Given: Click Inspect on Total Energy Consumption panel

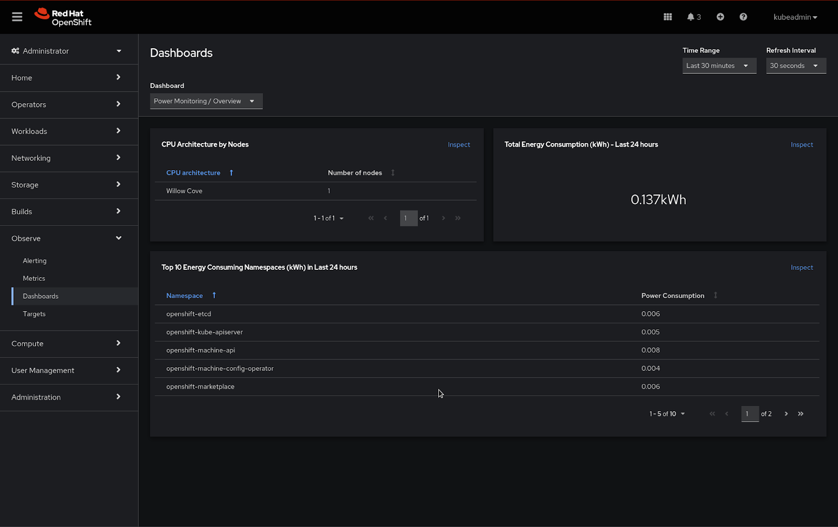Looking at the screenshot, I should (801, 145).
